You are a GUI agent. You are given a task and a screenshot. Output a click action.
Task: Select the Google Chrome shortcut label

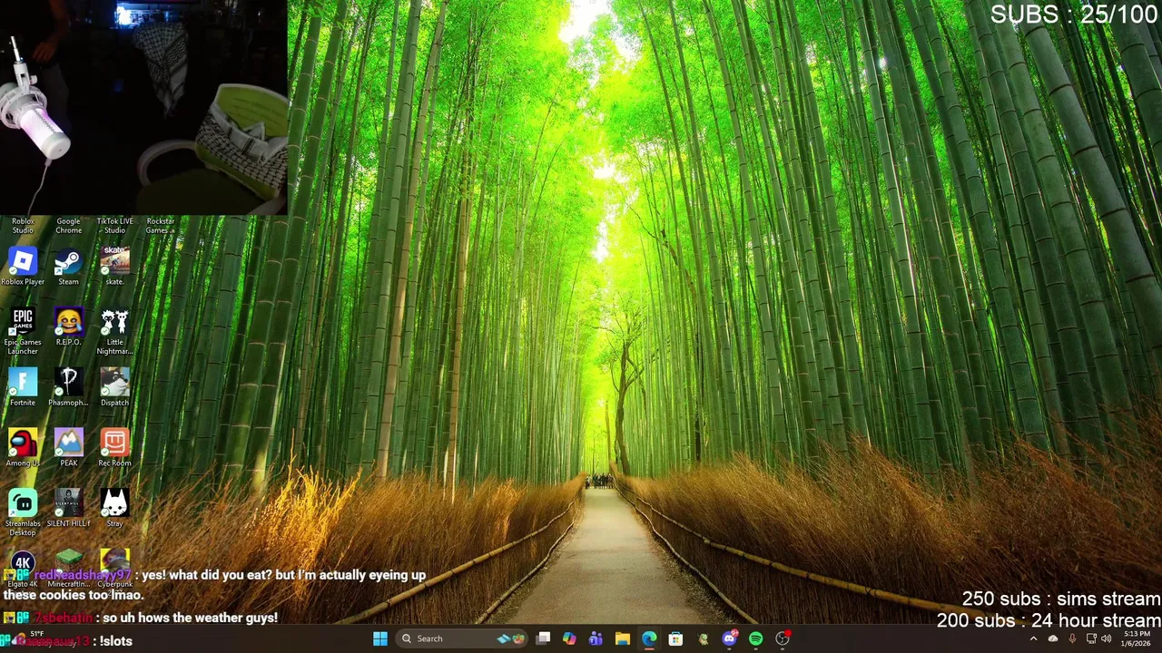[68, 226]
